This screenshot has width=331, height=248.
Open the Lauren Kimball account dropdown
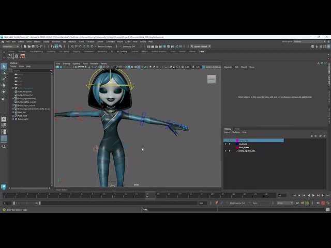point(200,47)
